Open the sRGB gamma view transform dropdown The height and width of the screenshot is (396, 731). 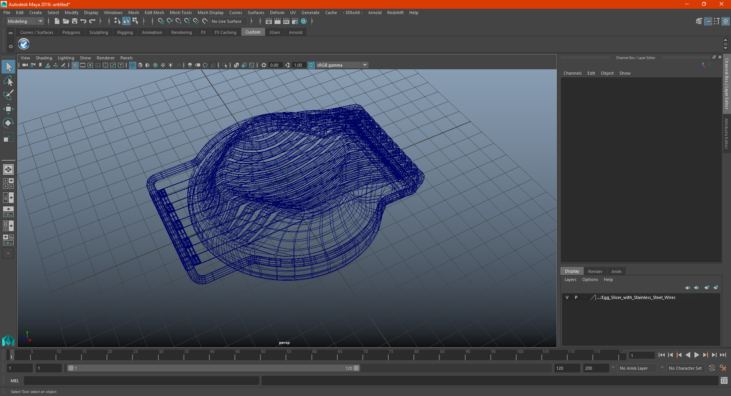point(342,65)
